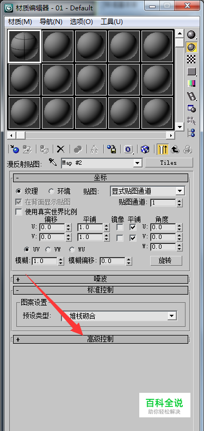Toggle the Backlight icon

[x=191, y=47]
